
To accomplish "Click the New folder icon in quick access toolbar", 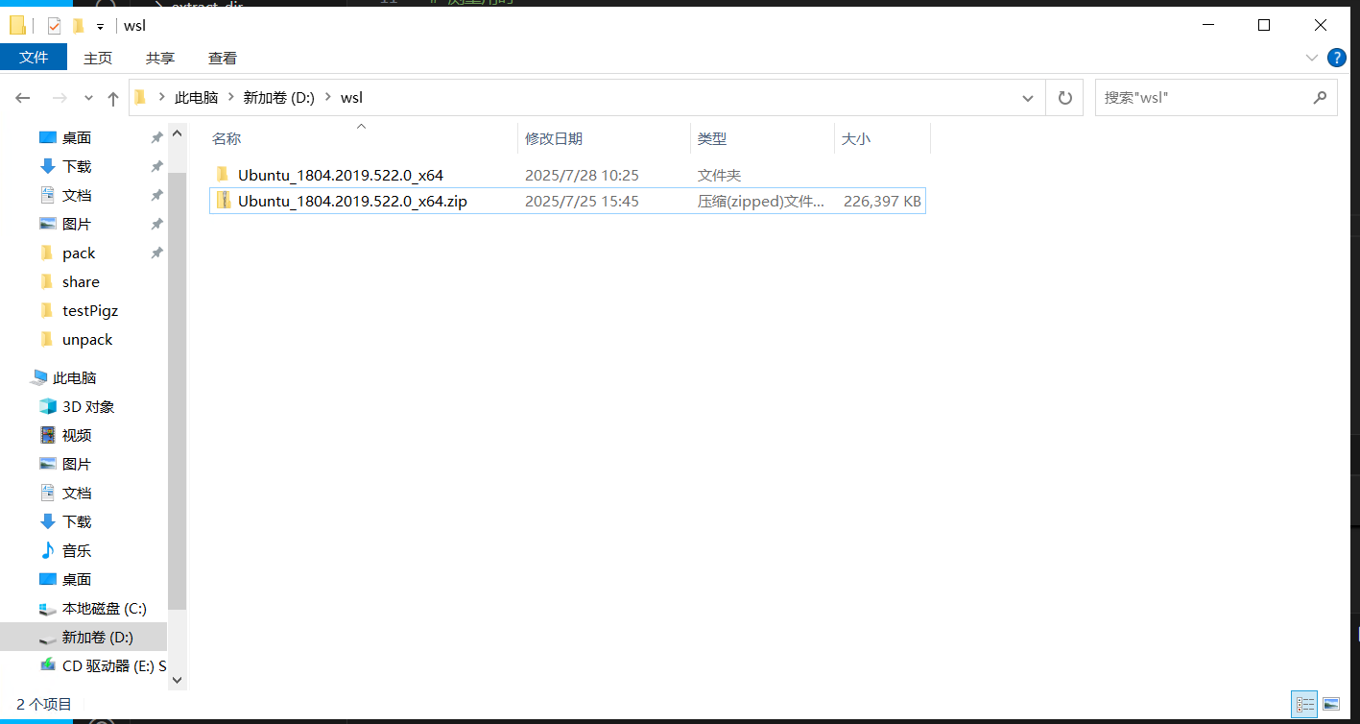I will pos(79,26).
